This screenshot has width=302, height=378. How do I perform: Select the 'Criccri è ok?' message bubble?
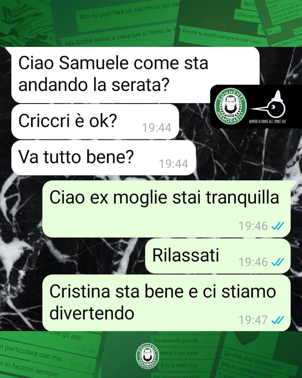[x=95, y=122]
